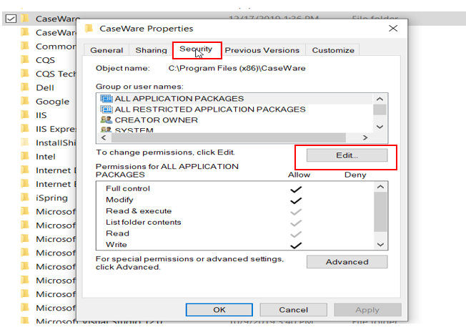Click the Edit button to change permissions
This screenshot has width=466, height=330.
tap(347, 155)
